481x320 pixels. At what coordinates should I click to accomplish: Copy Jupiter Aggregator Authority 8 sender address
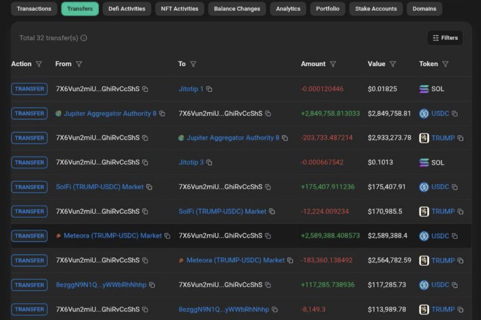[162, 114]
